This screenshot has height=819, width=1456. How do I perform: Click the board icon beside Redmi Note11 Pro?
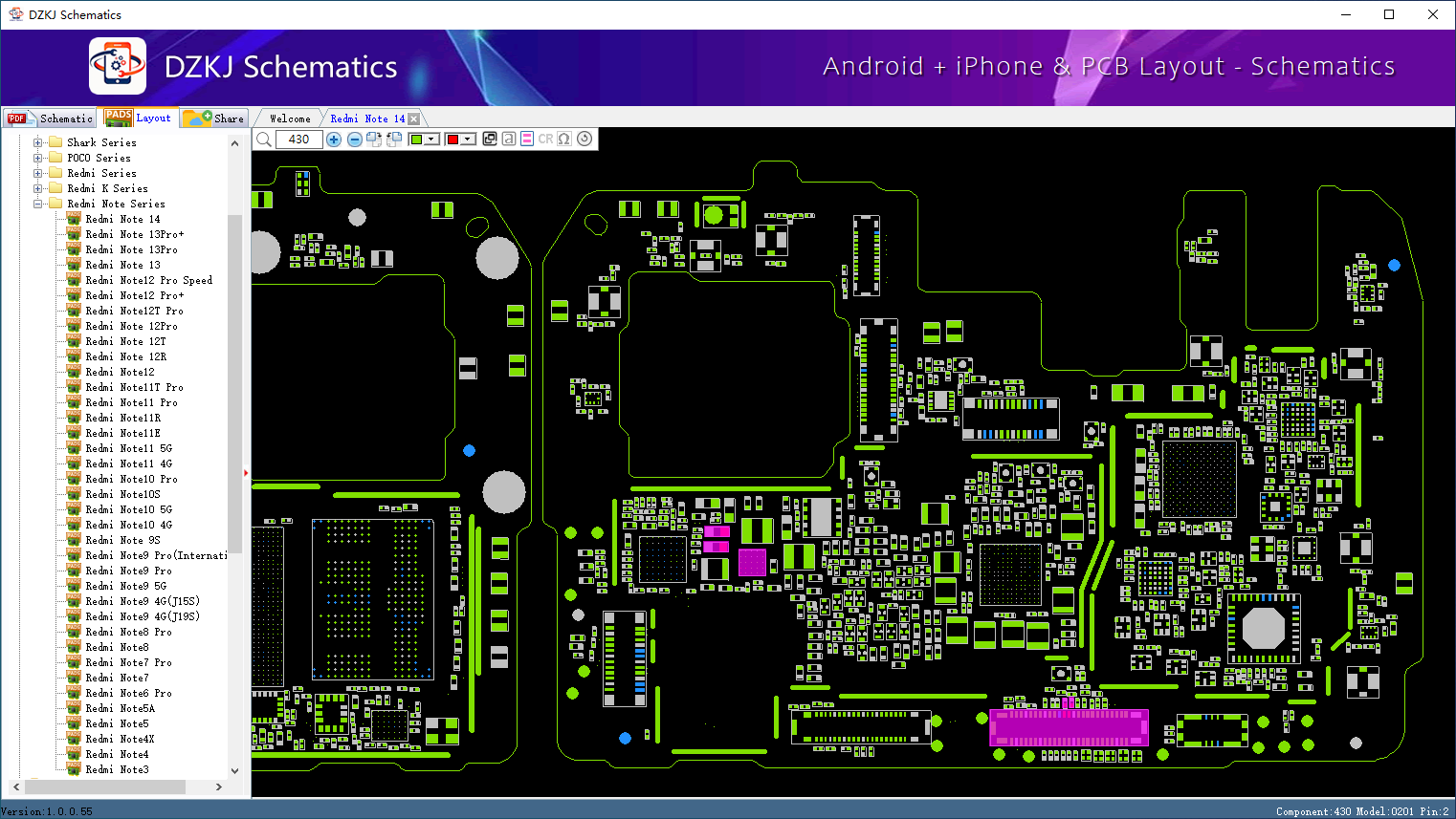coord(74,402)
